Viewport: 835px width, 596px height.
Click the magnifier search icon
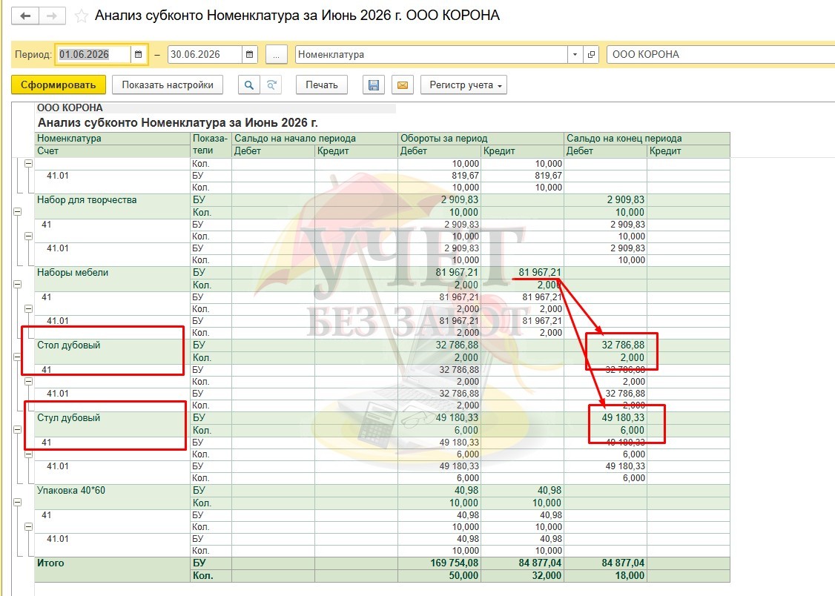coord(248,85)
